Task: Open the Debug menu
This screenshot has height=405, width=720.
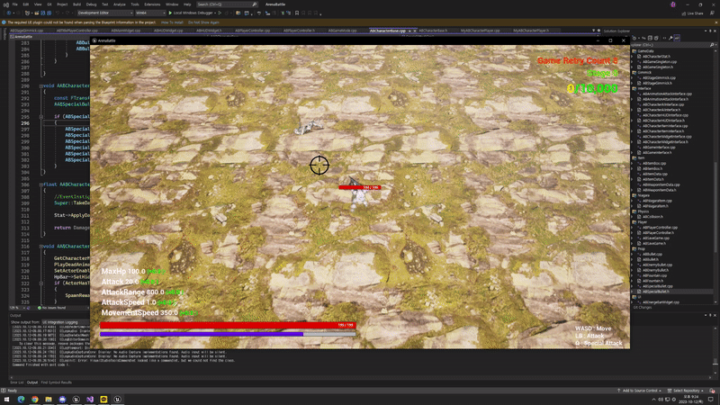Action: (92, 4)
